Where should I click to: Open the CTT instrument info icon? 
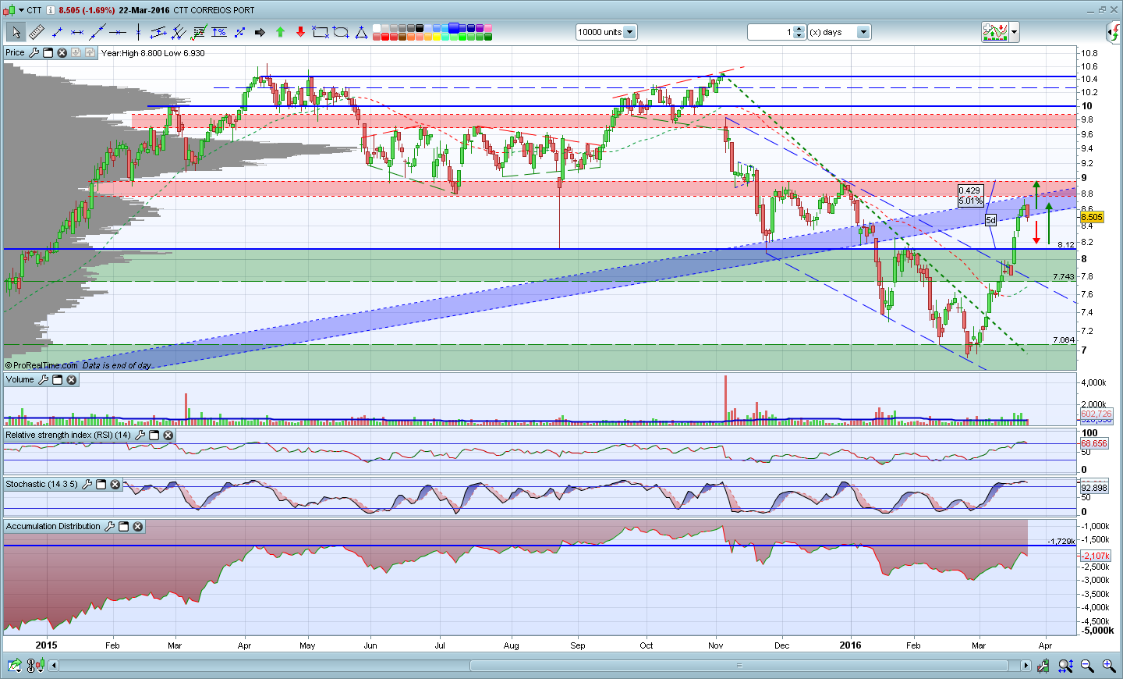coord(51,10)
